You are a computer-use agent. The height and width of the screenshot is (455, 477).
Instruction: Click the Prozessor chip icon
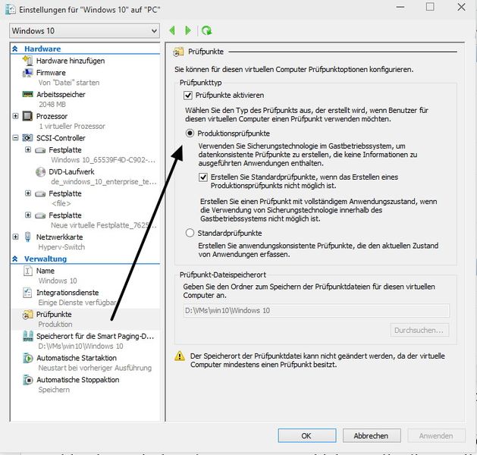[28, 116]
